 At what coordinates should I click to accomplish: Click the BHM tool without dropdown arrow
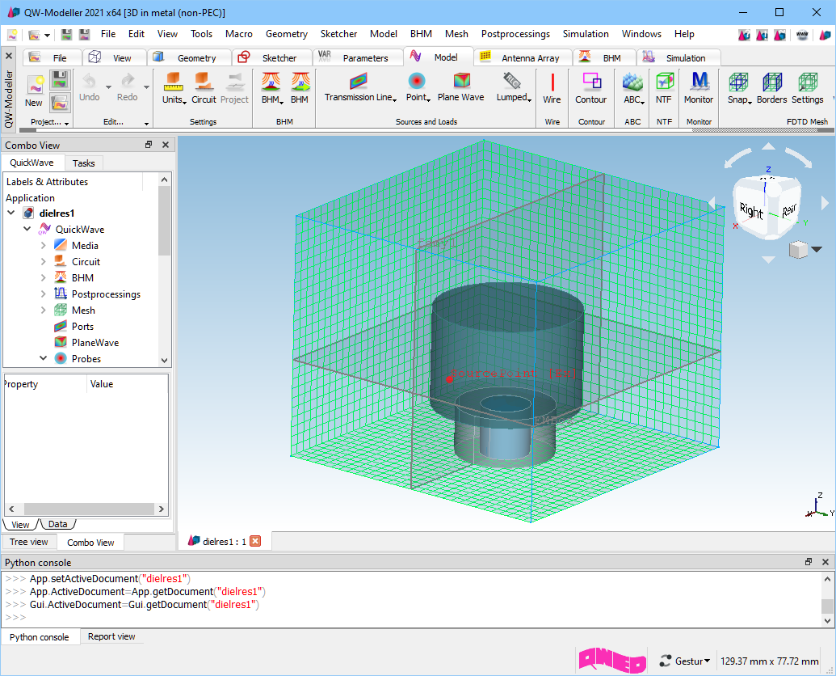300,87
